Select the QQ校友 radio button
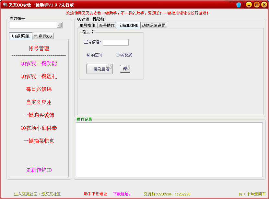This screenshot has height=199, width=269. [118, 55]
